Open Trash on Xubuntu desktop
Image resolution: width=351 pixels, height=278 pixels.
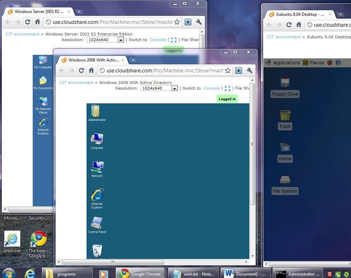tap(285, 120)
